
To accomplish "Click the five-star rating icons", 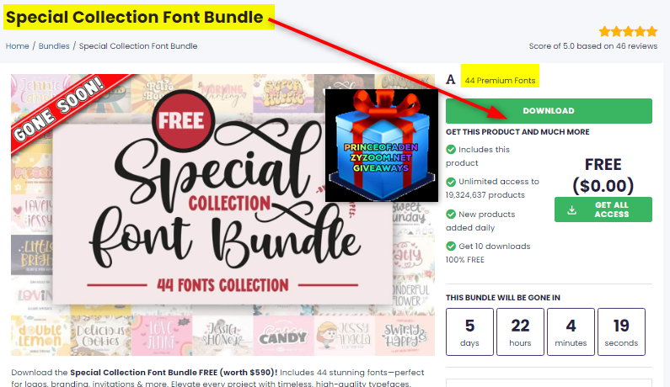I will click(628, 32).
